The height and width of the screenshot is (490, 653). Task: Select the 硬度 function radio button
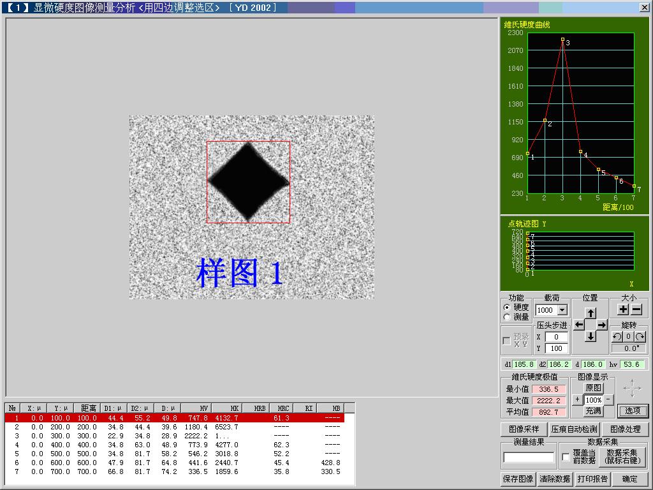point(508,308)
